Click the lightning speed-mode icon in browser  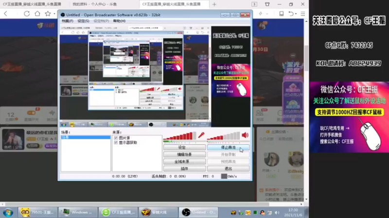click(261, 14)
